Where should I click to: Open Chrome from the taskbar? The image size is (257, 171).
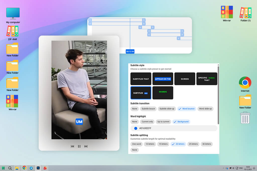24,168
